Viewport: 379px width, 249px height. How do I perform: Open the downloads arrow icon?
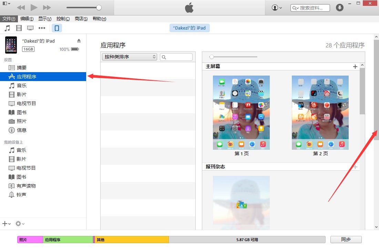(340, 8)
